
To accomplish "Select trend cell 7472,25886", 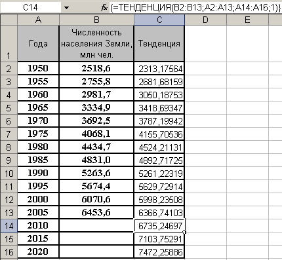I will (159, 252).
